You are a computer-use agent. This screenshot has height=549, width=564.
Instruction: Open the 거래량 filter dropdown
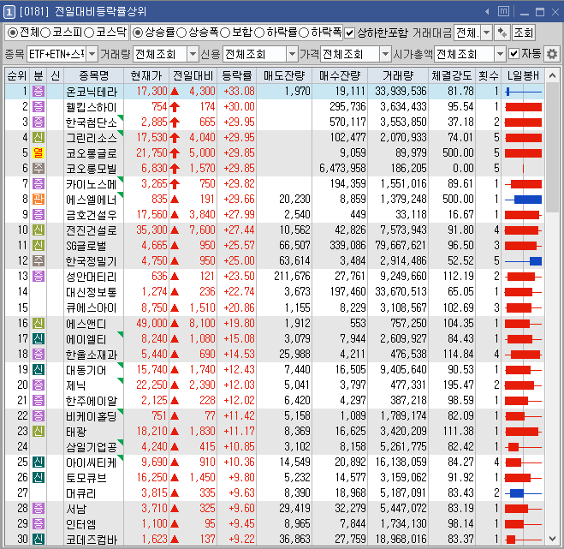[193, 54]
